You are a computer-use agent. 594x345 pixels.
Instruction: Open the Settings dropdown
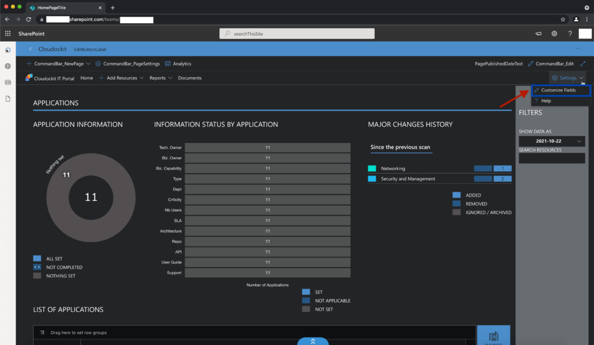click(567, 78)
